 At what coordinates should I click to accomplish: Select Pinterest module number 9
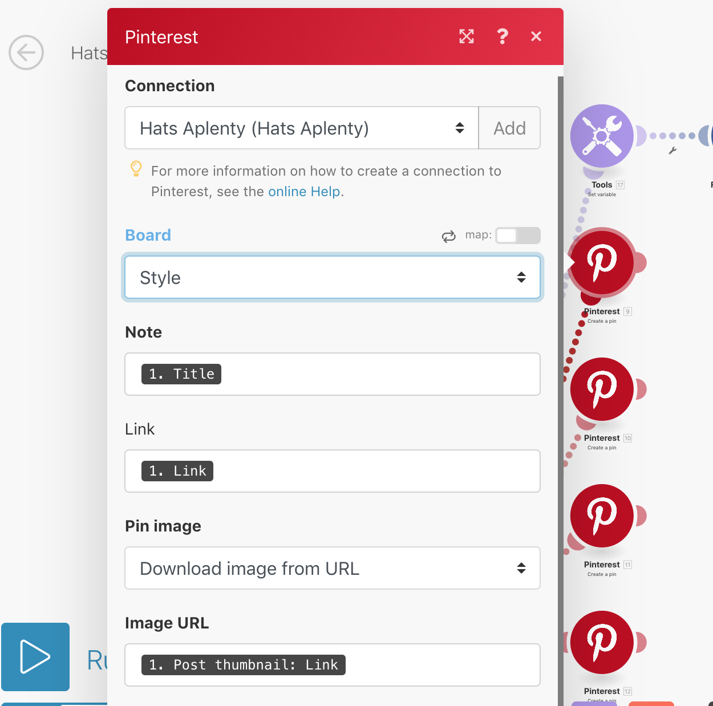tap(602, 262)
